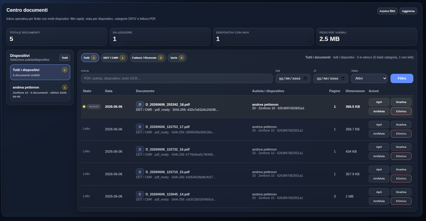Click file name D_20260606_115710_15.pdf

tap(168, 172)
